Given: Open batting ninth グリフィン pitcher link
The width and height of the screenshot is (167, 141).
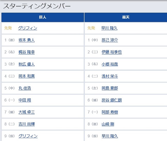Looking at the screenshot, I should (28, 136).
